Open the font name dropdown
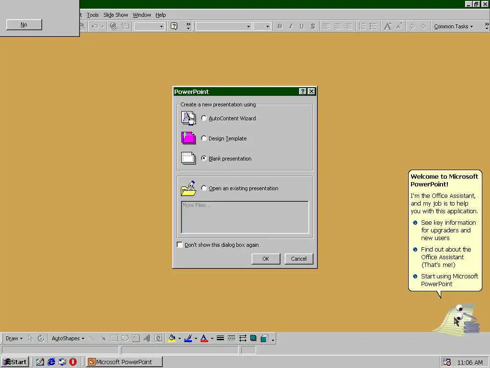This screenshot has width=490, height=368. [248, 27]
